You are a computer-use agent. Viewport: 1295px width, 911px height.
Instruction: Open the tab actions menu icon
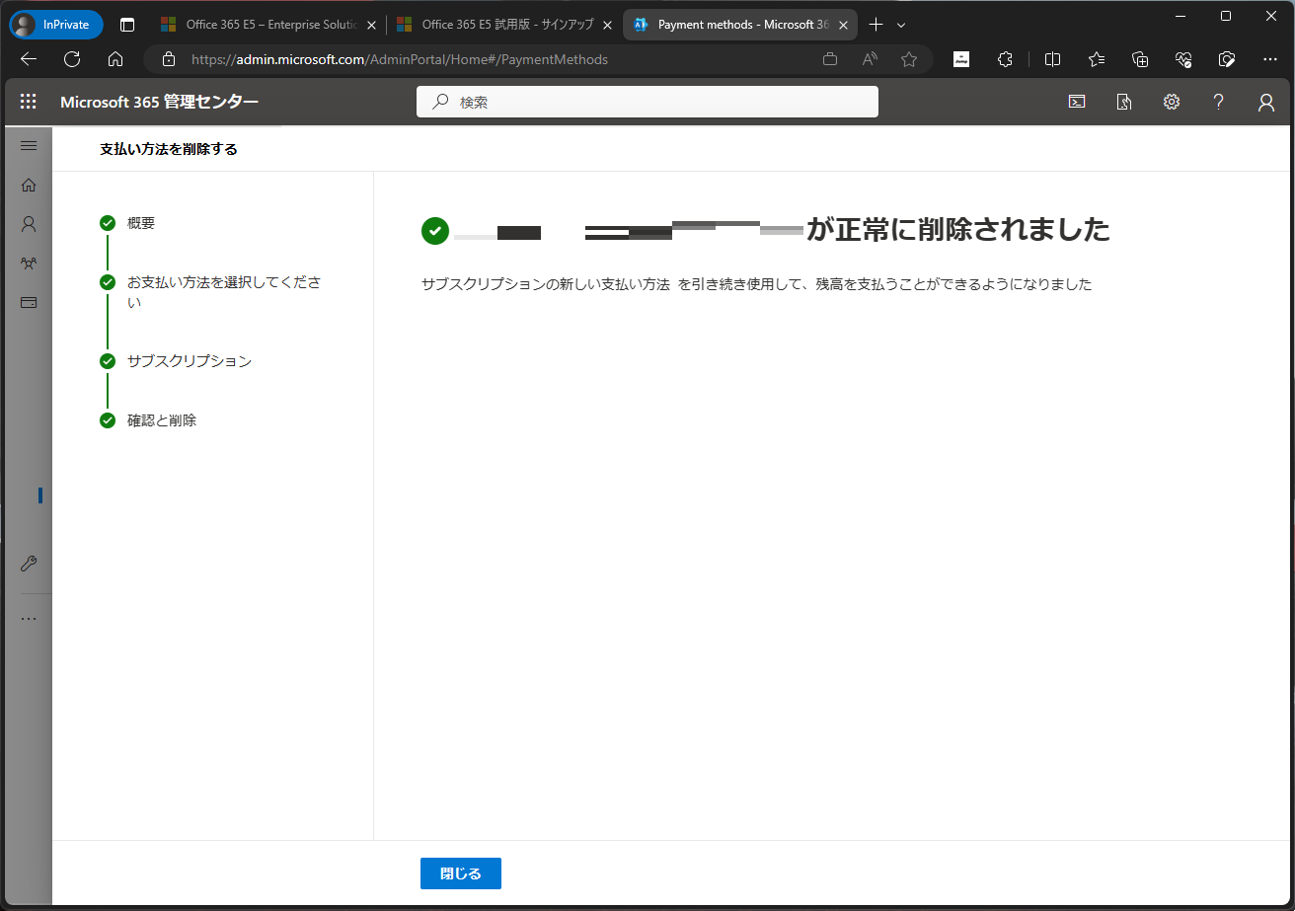127,25
